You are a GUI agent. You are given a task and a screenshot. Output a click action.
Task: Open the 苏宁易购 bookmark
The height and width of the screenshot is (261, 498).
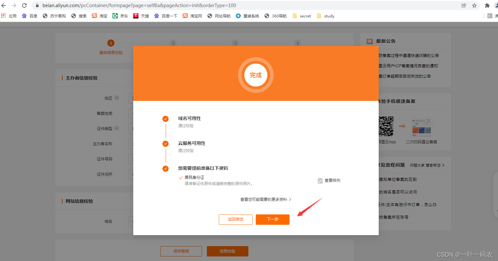pos(54,16)
